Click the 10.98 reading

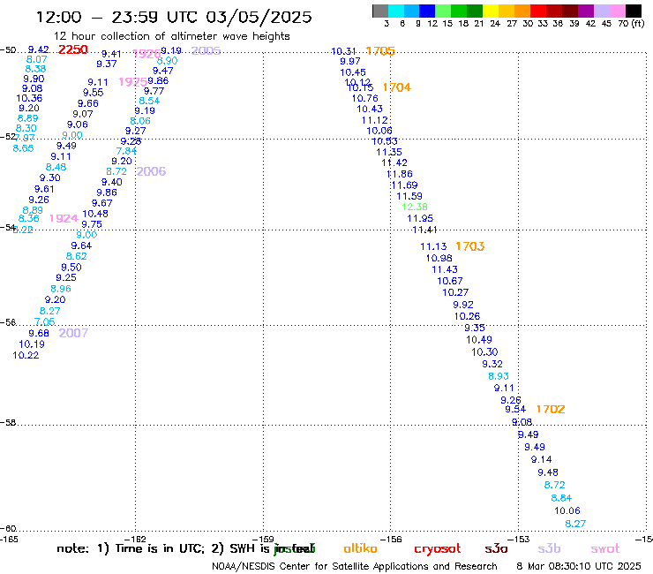click(439, 258)
